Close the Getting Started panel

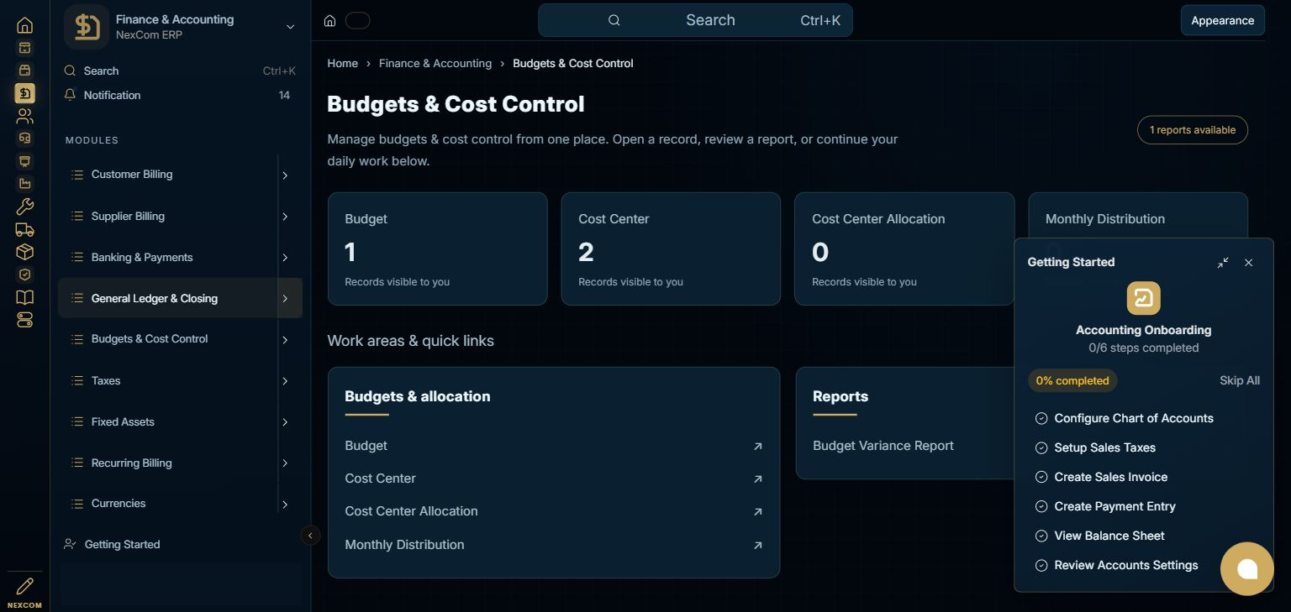coord(1249,263)
